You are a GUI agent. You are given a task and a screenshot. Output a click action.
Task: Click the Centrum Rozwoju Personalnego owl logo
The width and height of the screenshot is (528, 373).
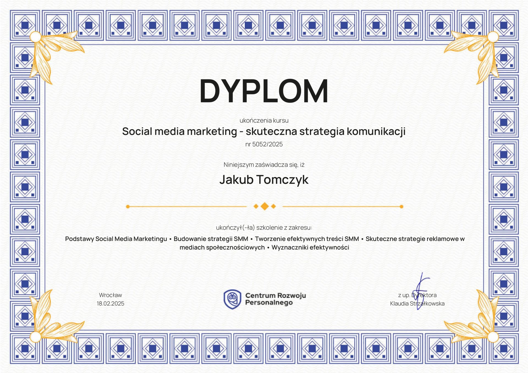pos(232,299)
